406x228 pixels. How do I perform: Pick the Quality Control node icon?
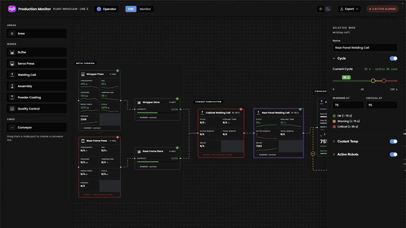click(12, 109)
